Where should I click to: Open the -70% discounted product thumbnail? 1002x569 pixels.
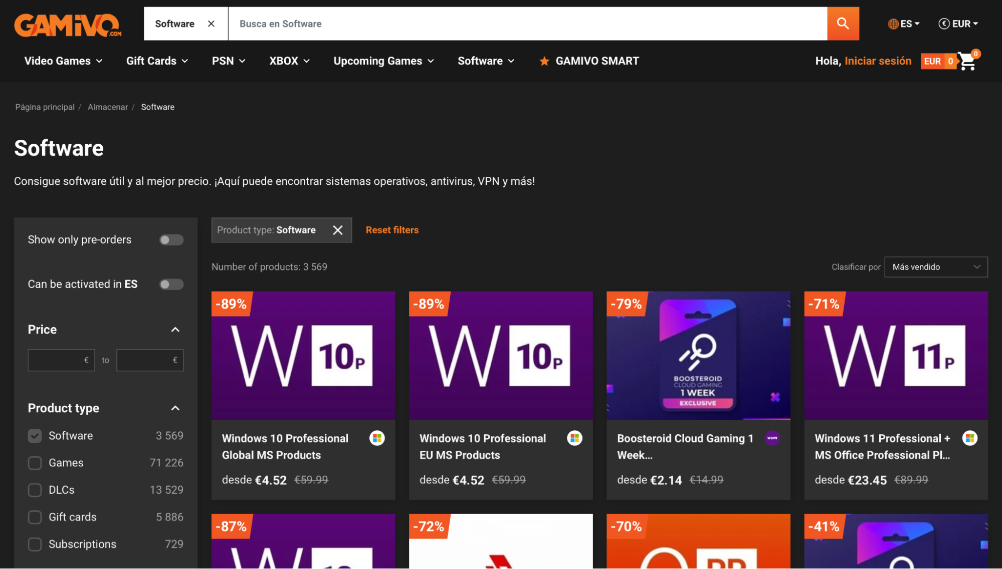698,541
